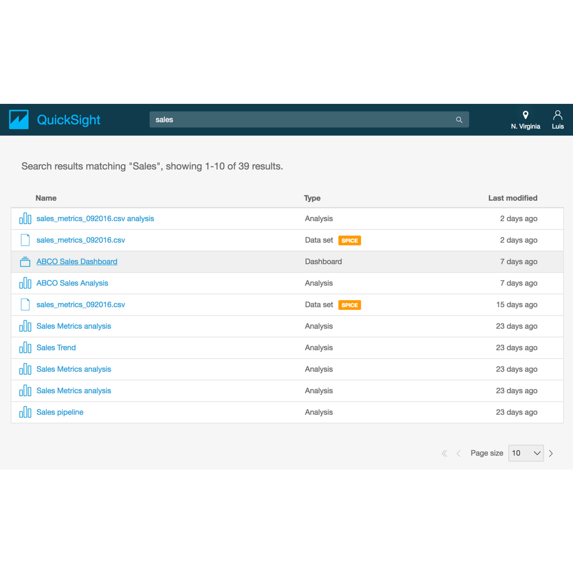Click the search magnifier icon

(459, 120)
